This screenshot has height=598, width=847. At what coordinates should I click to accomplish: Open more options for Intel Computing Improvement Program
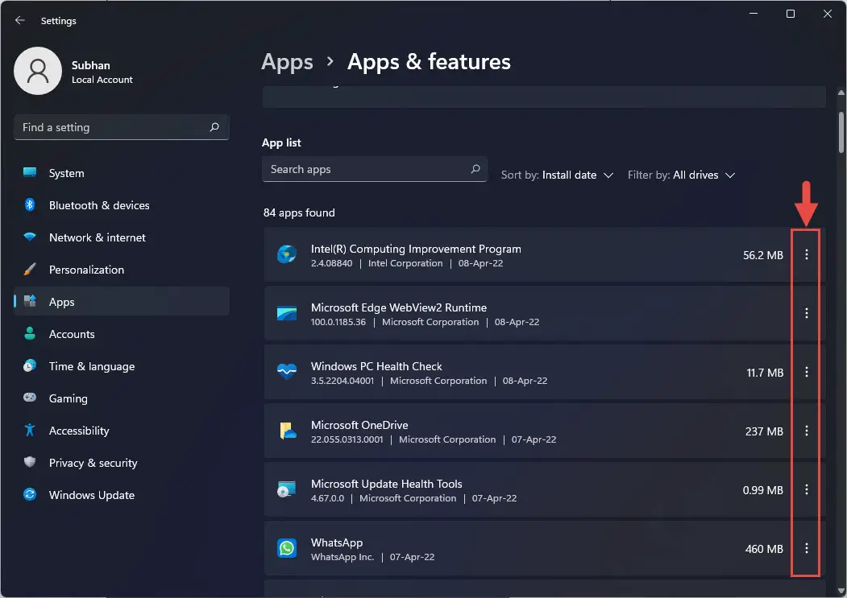pyautogui.click(x=806, y=255)
